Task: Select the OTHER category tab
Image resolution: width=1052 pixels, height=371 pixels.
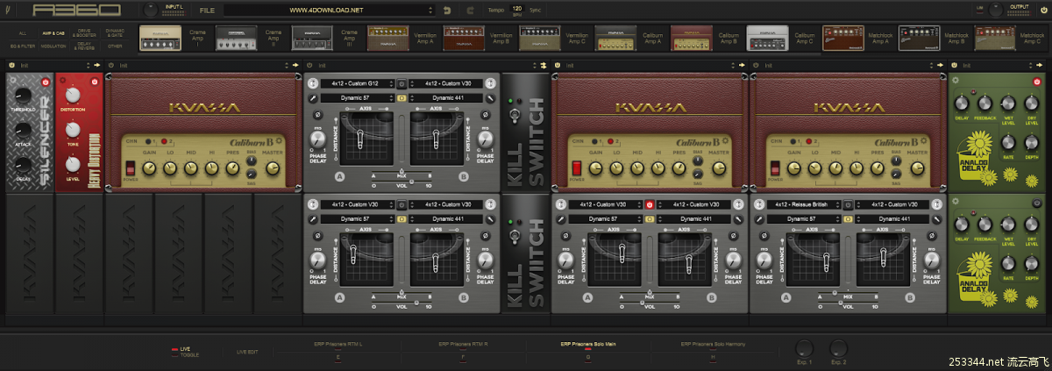Action: (x=115, y=45)
